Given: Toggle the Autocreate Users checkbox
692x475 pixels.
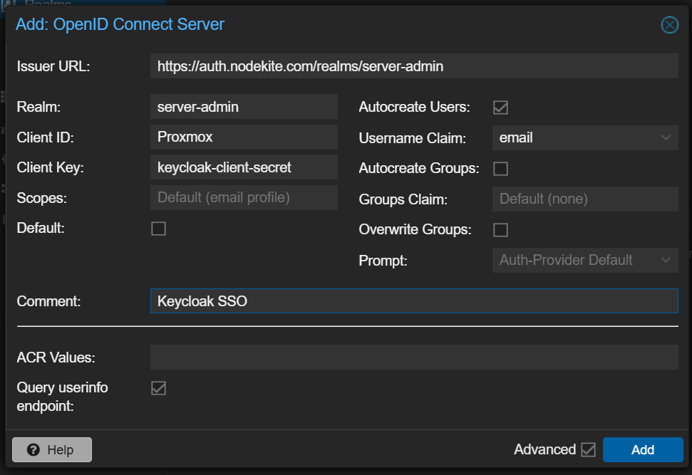Looking at the screenshot, I should click(500, 107).
